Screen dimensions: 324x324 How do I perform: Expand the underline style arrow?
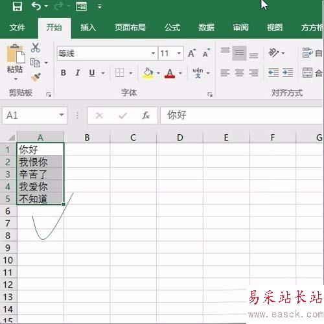[x=103, y=73]
